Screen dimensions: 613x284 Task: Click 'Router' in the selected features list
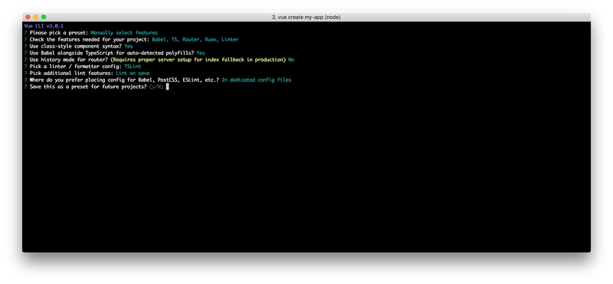191,40
